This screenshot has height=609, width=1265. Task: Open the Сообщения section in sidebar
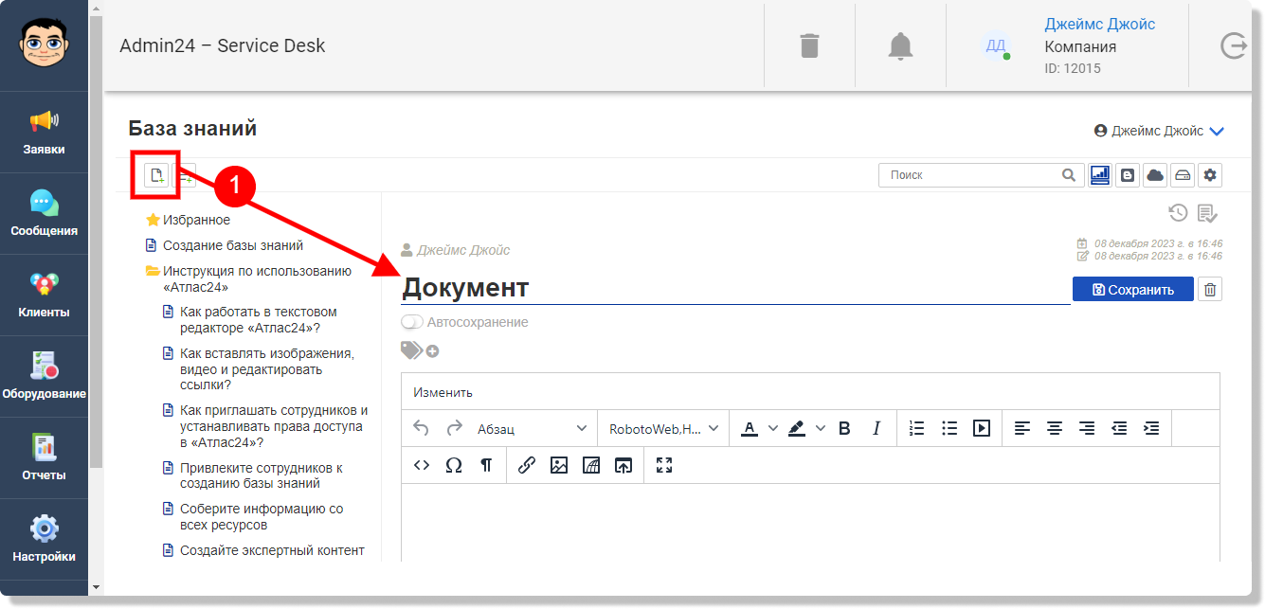45,214
